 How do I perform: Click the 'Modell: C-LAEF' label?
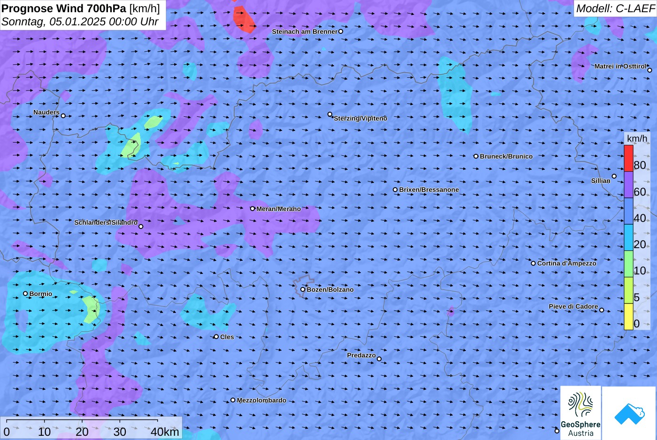click(x=615, y=8)
